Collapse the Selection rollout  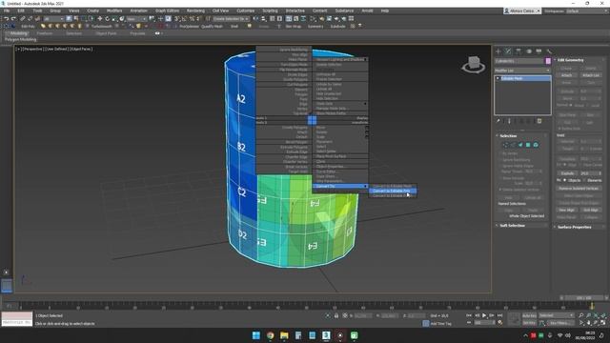(x=508, y=135)
